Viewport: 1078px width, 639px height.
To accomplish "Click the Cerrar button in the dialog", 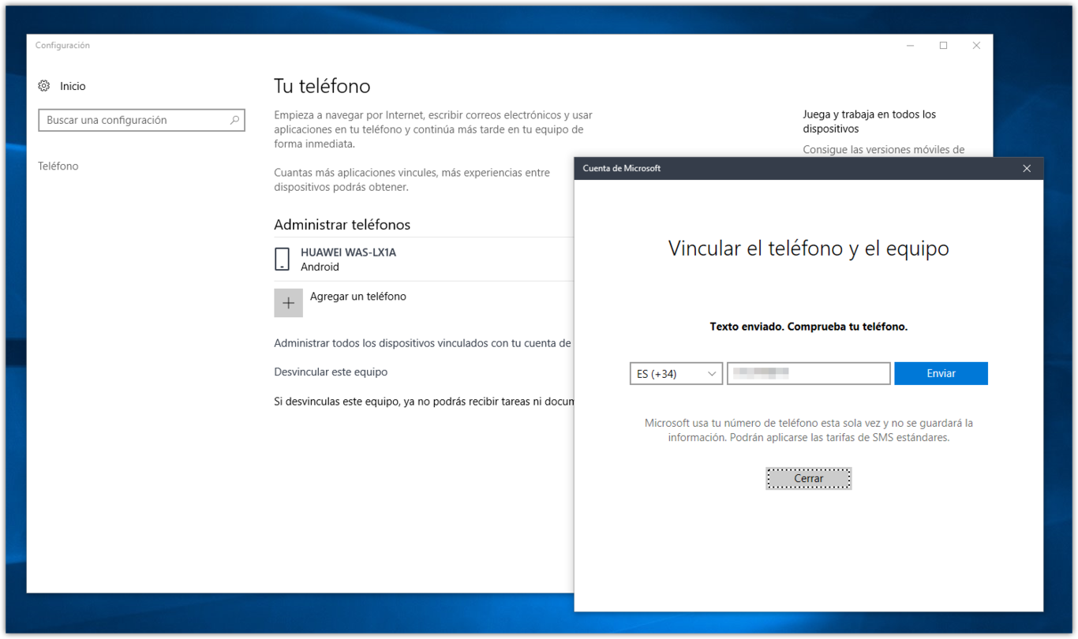I will (809, 479).
